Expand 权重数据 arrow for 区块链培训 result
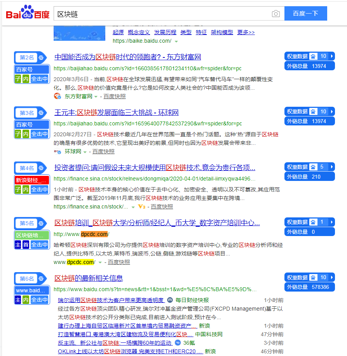This screenshot has width=347, height=356. [332, 222]
